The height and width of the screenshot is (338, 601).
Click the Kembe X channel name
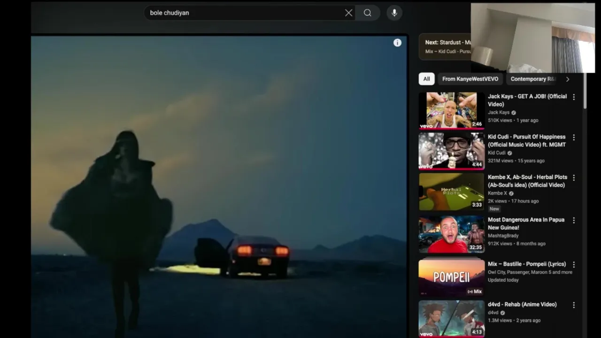[497, 193]
